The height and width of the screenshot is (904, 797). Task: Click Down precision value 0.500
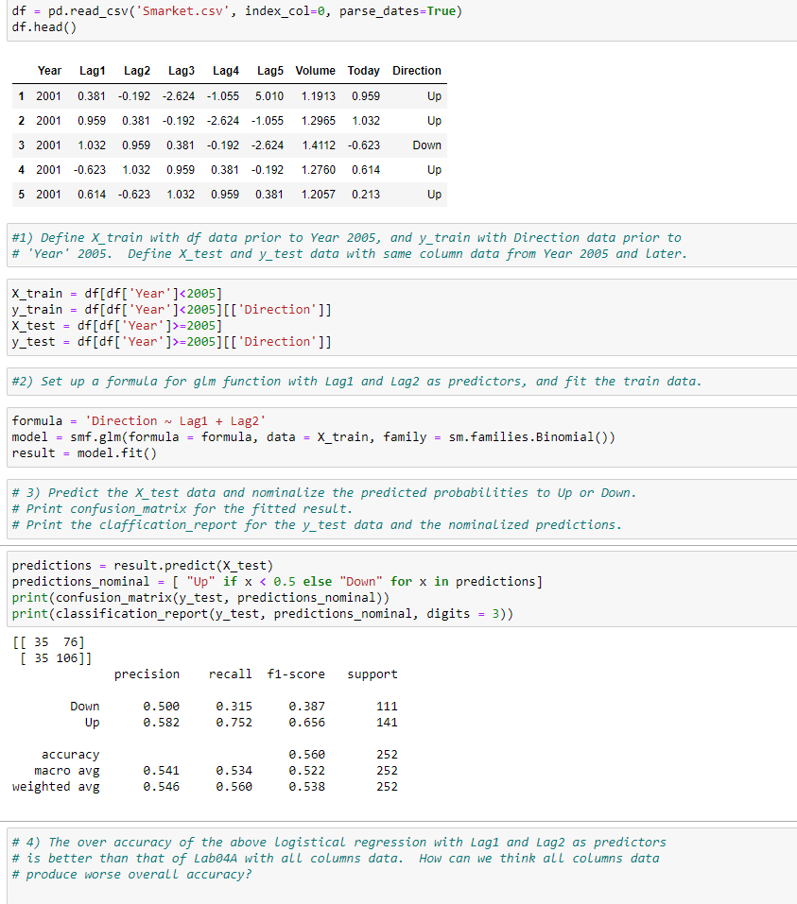(162, 707)
